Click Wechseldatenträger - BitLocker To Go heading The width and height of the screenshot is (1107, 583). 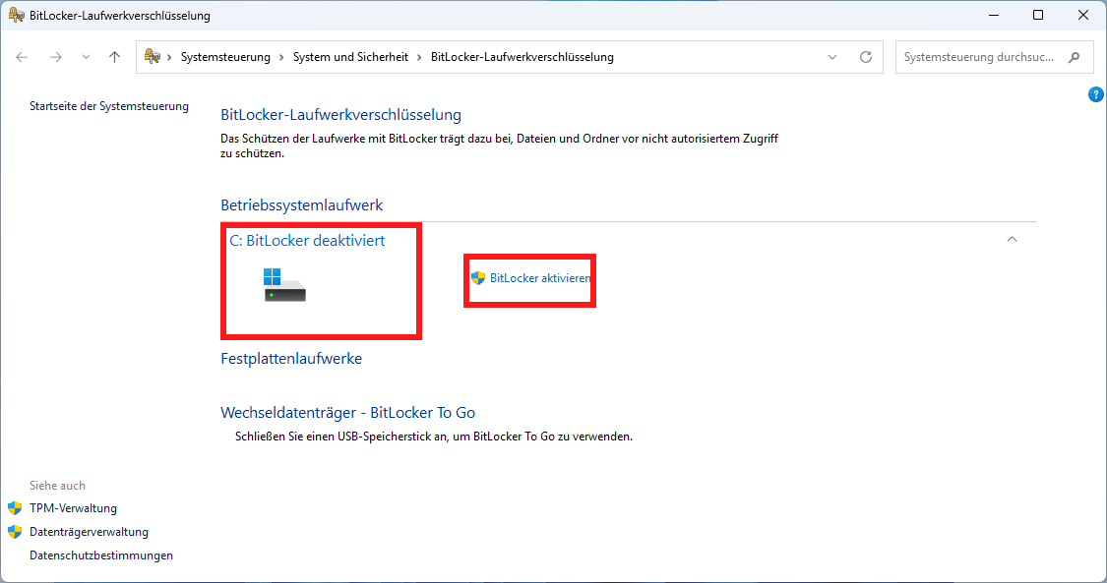(x=348, y=412)
